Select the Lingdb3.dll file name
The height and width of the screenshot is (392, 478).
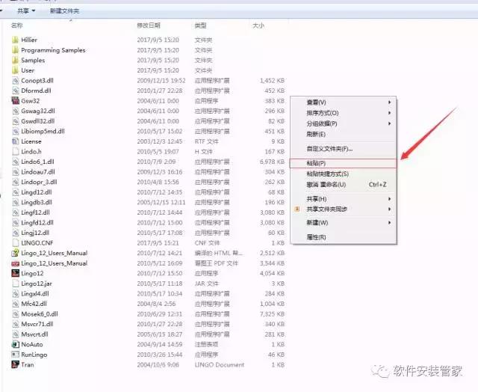[37, 202]
